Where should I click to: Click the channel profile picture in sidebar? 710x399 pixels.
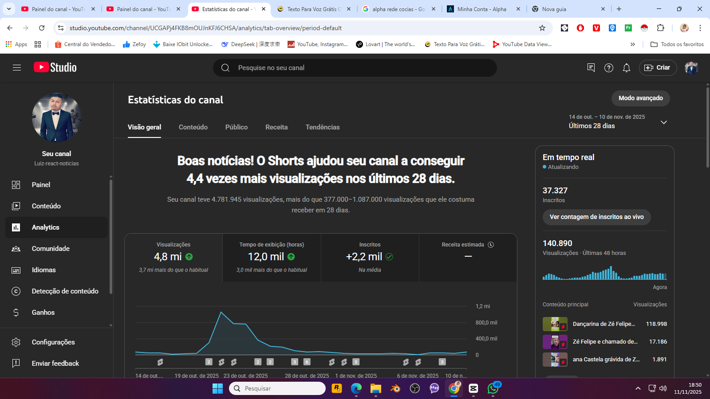click(x=56, y=117)
